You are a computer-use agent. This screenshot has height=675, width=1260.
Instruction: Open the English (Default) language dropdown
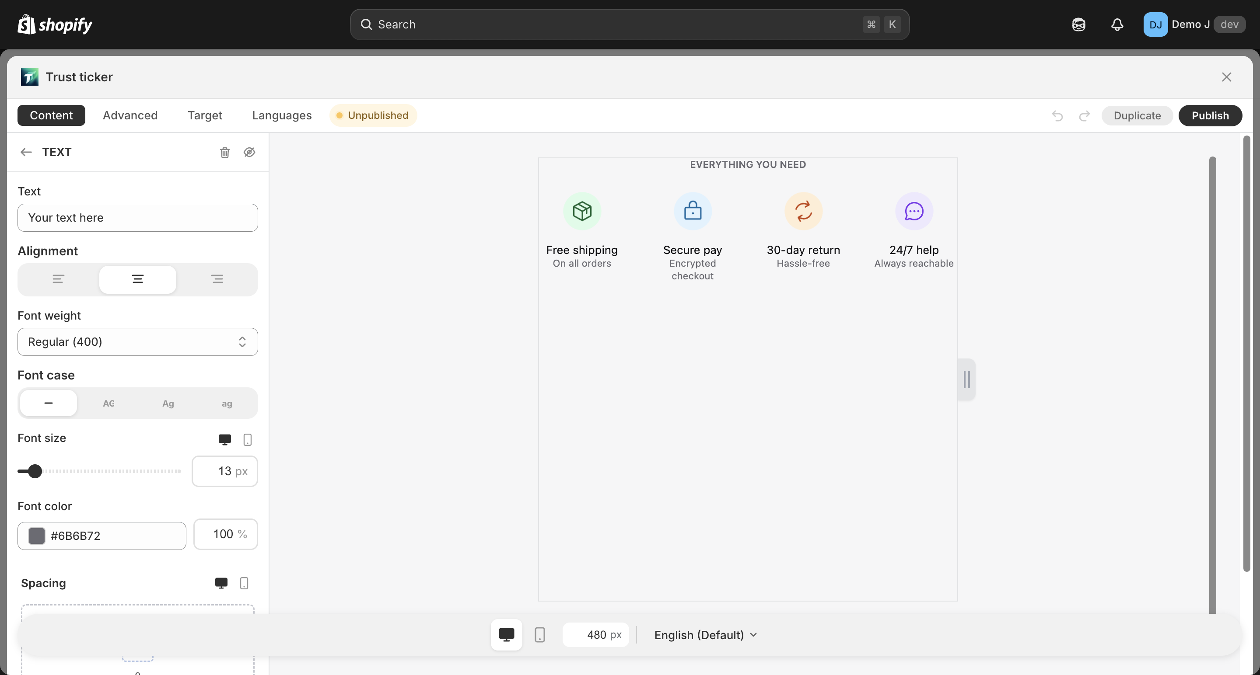tap(705, 635)
